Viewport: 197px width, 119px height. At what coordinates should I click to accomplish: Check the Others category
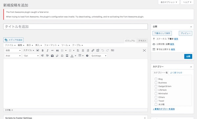point(156,97)
